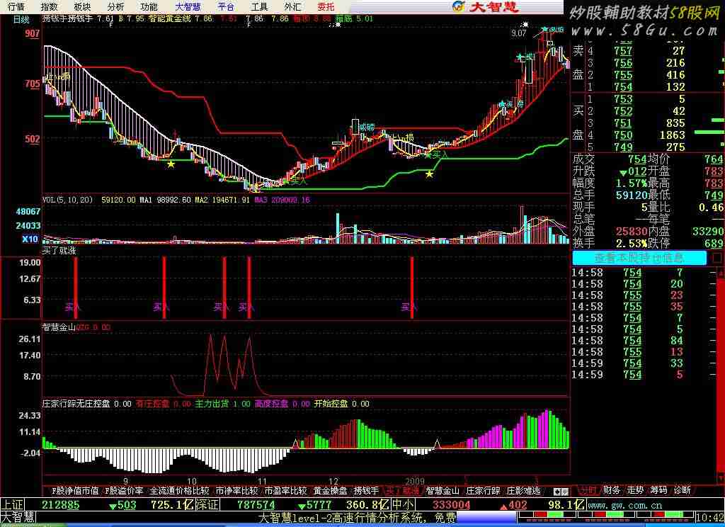This screenshot has height=527, width=725.
Task: Click the 中小 index value 333004
Action: click(x=452, y=505)
